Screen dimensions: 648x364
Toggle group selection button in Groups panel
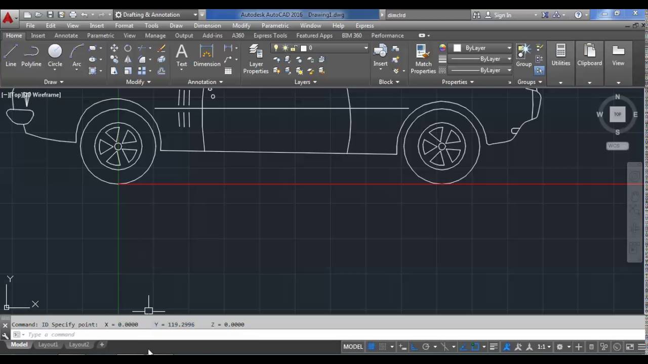pos(539,71)
